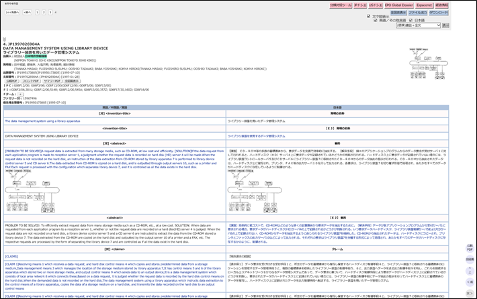This screenshot has height=299, width=477.
Task: Toggle the 日本語 checkbox
Action: [x=410, y=20]
